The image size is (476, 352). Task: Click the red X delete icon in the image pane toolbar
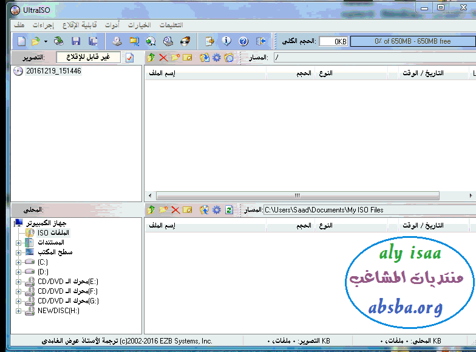tap(163, 58)
